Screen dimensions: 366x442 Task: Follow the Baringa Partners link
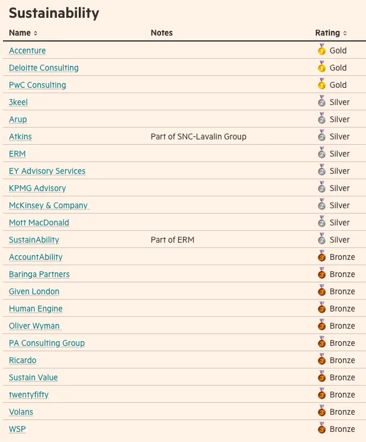point(39,274)
